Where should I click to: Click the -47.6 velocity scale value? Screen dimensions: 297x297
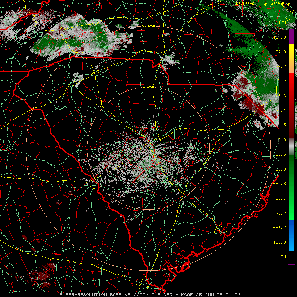click(x=280, y=184)
